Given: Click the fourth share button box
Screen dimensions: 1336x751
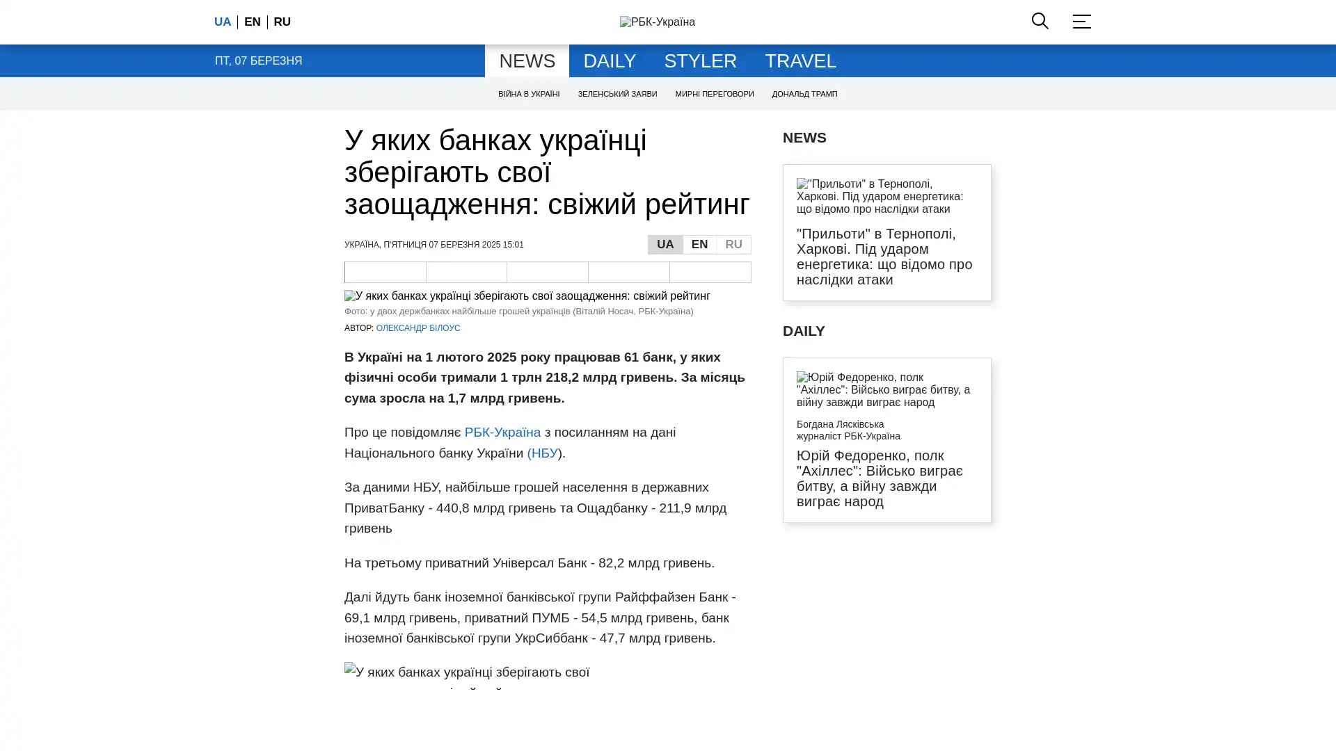Looking at the screenshot, I should [x=629, y=272].
